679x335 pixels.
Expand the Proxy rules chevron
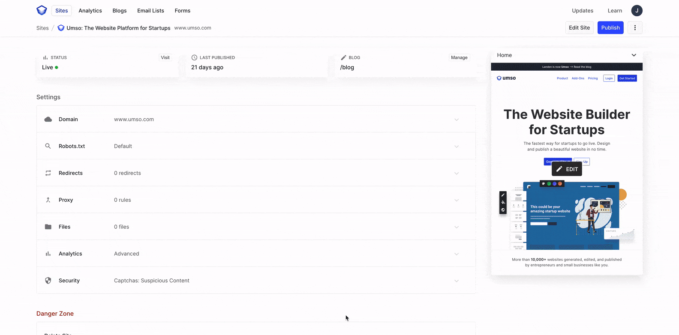pos(457,200)
